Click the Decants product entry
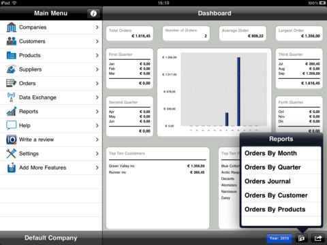Viewport: 327px width, 245px height. coord(228,179)
